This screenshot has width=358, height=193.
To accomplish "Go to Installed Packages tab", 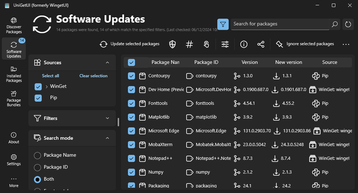I will coord(14,74).
